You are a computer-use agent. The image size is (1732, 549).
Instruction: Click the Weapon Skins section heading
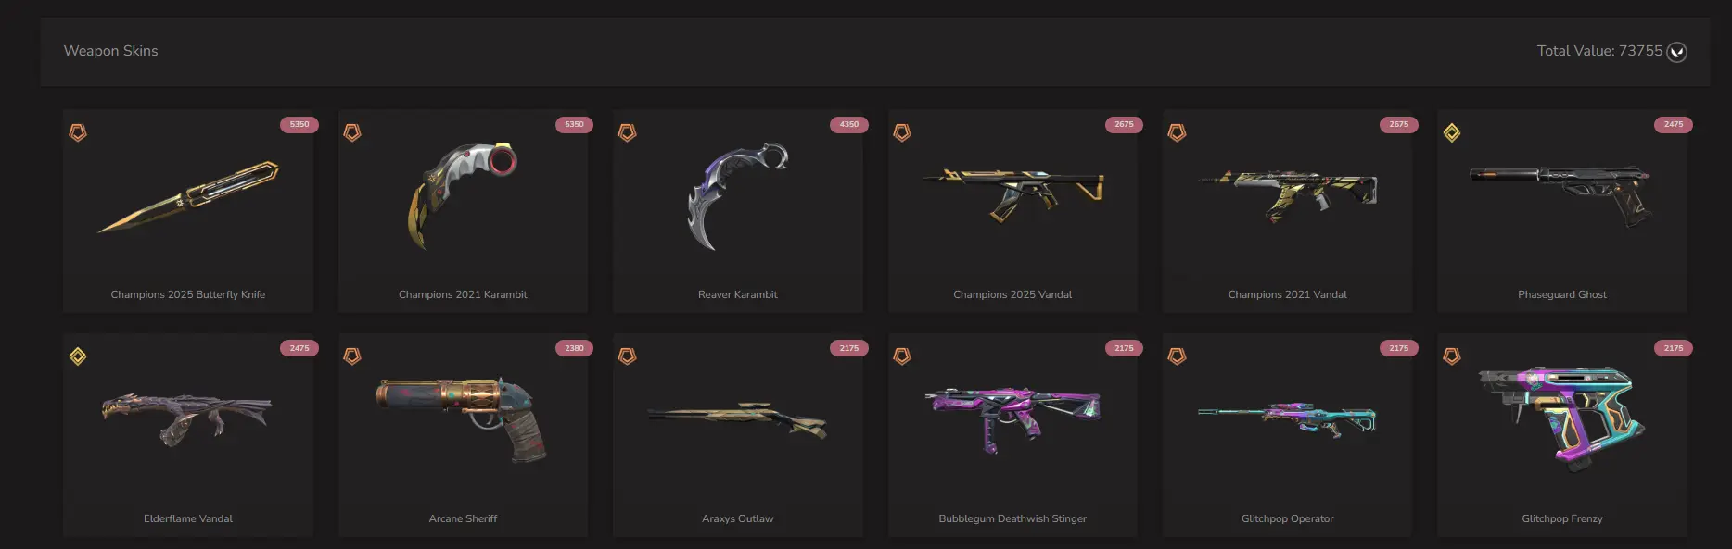pos(110,51)
